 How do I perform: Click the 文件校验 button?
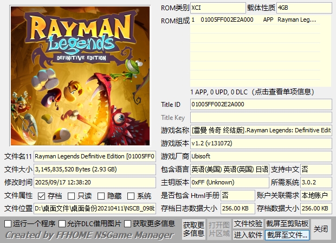248,223
